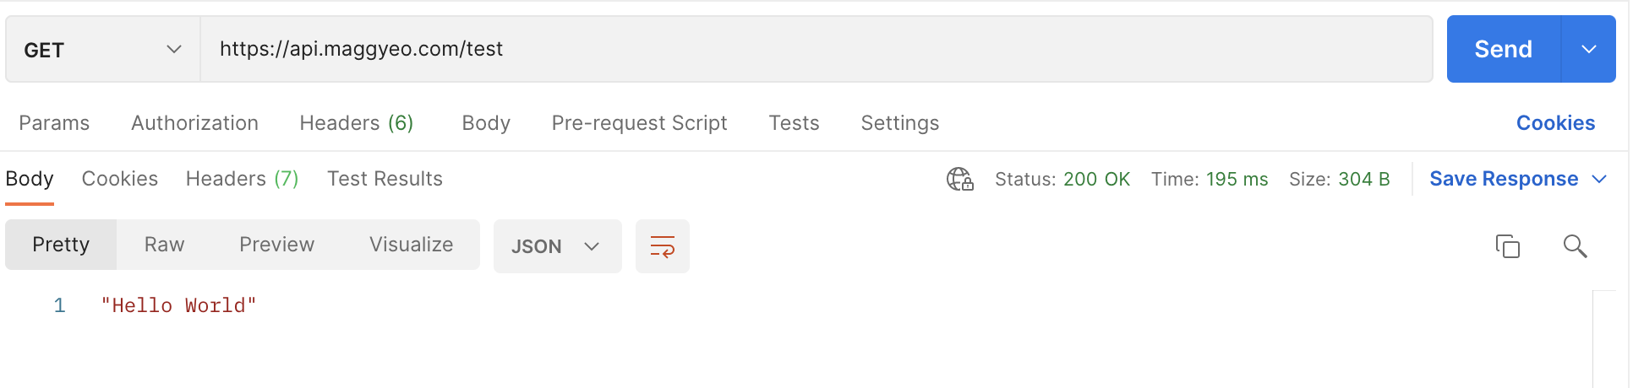Search the response with magnifier icon
The height and width of the screenshot is (388, 1633).
pos(1575,246)
